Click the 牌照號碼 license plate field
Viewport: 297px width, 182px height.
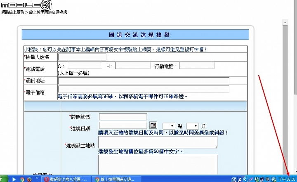pyautogui.click(x=123, y=117)
